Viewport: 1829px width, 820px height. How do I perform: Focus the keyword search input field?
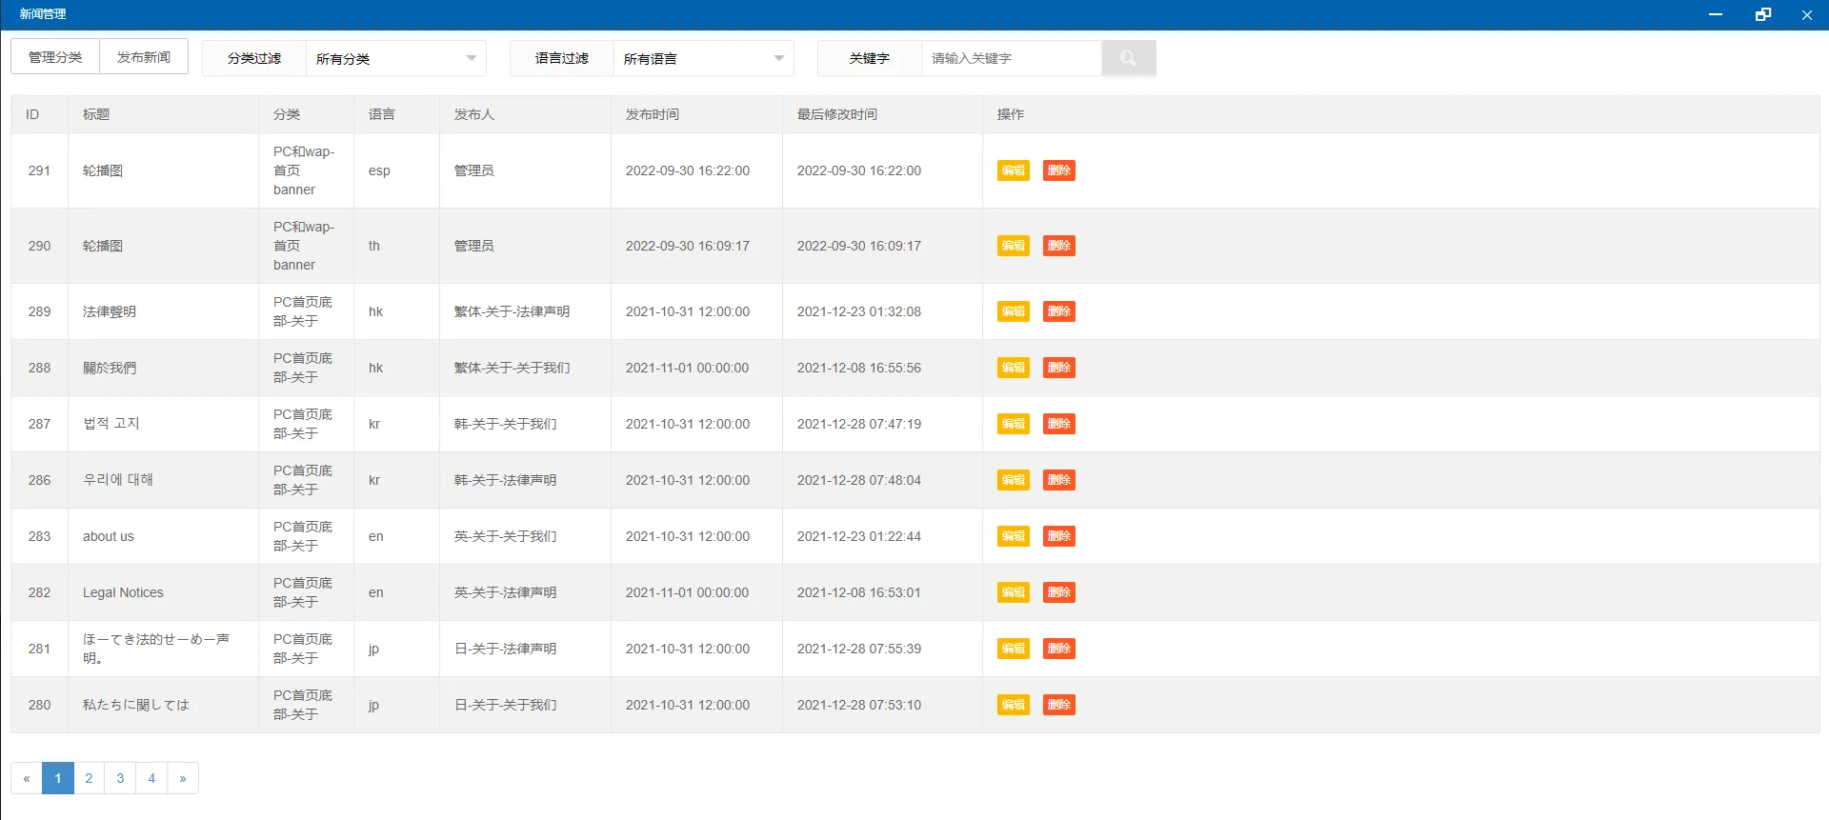click(x=1011, y=58)
